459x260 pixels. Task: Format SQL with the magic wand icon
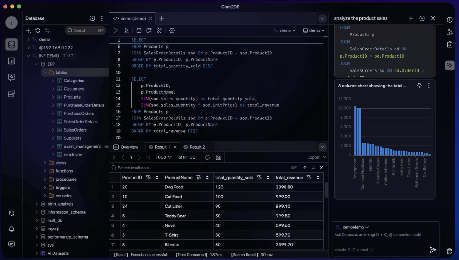[x=160, y=30]
